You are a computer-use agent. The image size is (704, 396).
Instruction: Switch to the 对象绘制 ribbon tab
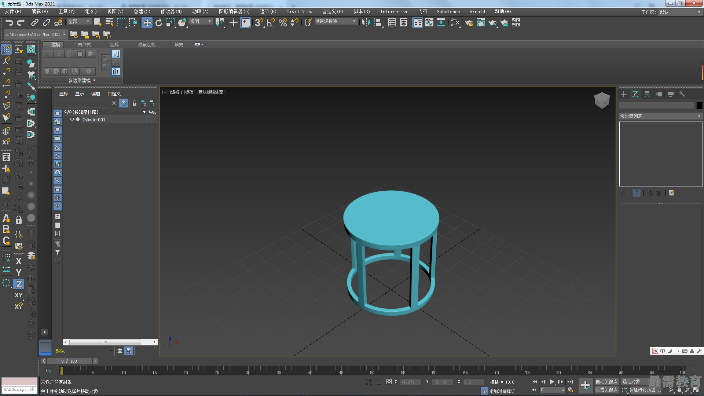(x=147, y=45)
